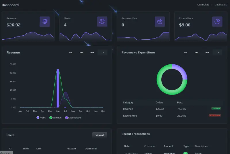230x154 pixels.
Task: Click $9.00 in Expenditure table row
Action: [x=159, y=116]
